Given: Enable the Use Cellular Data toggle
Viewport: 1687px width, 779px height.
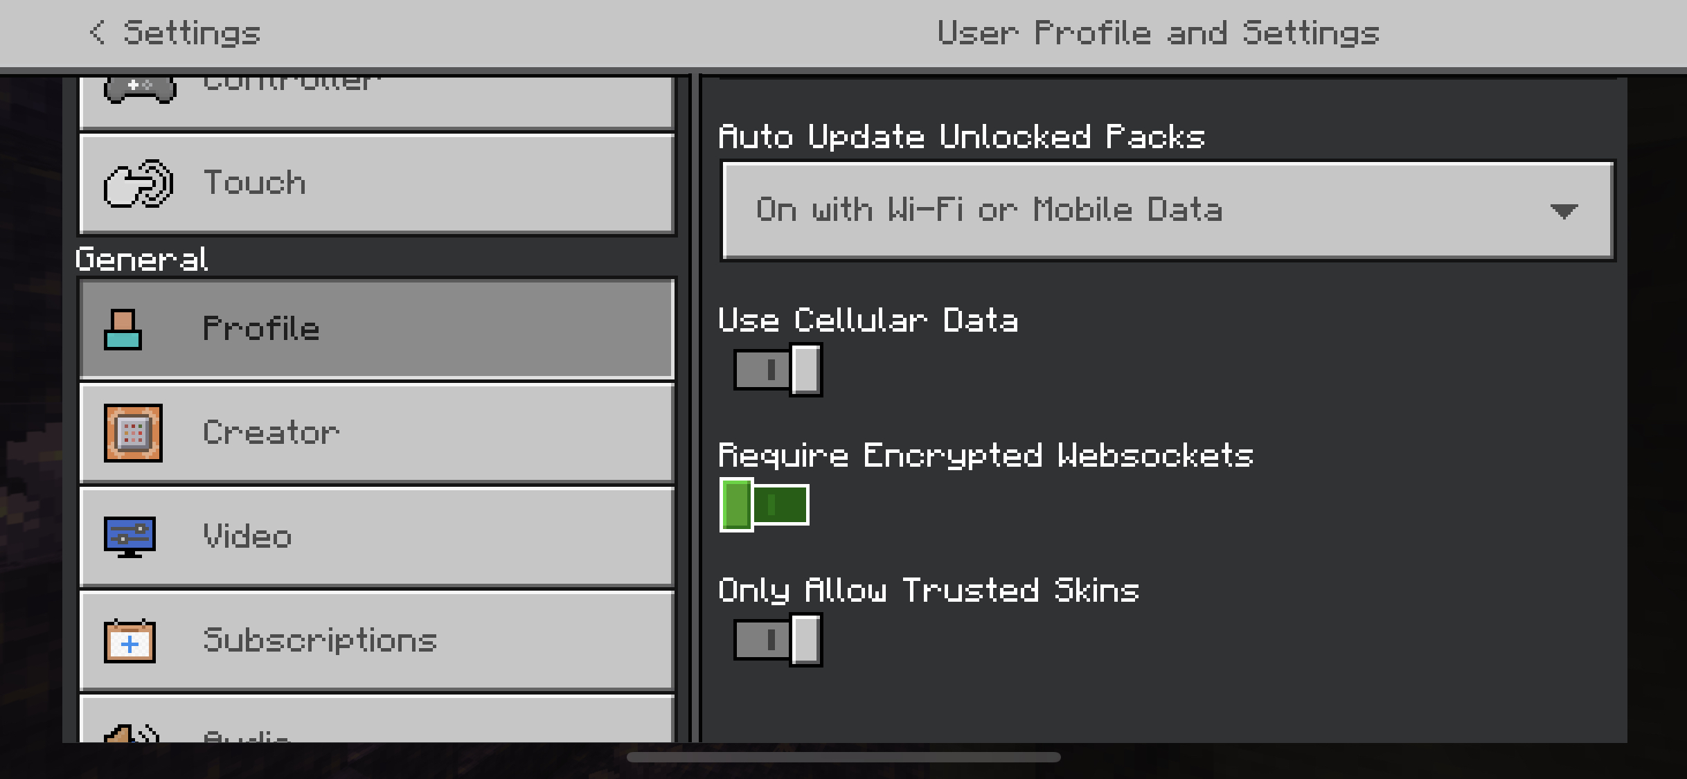Looking at the screenshot, I should [778, 370].
